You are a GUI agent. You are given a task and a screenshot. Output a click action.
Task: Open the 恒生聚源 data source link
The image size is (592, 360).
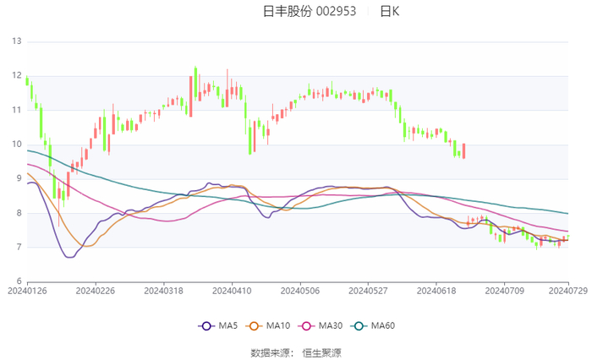321,352
